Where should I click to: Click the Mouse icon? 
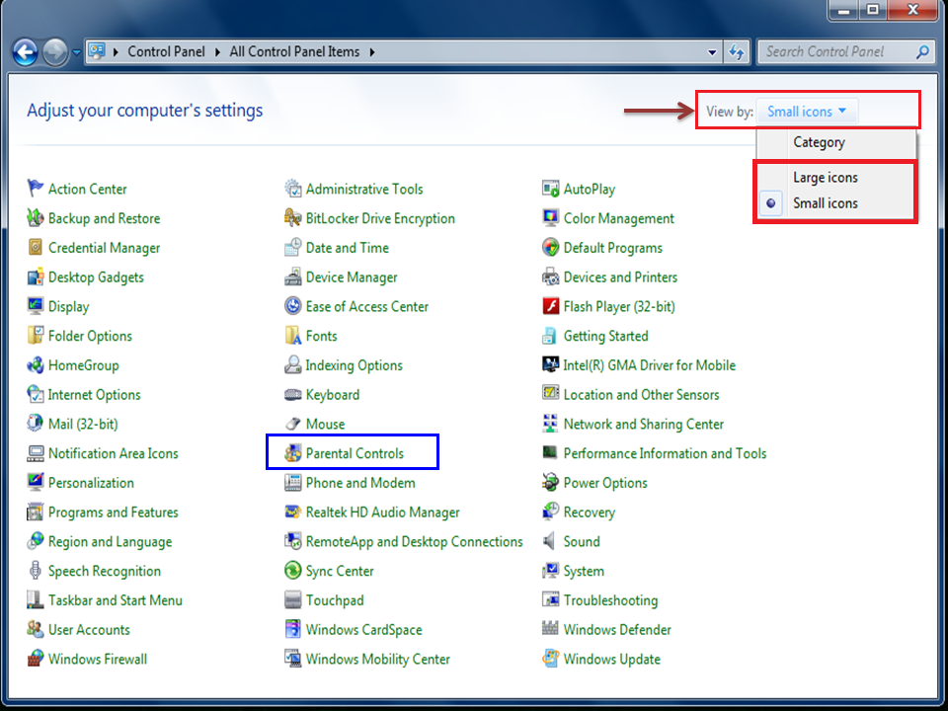(x=292, y=424)
